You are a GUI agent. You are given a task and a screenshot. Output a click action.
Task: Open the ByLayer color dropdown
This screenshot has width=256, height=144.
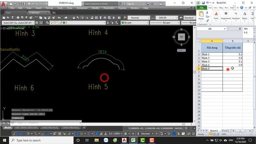click(x=135, y=23)
